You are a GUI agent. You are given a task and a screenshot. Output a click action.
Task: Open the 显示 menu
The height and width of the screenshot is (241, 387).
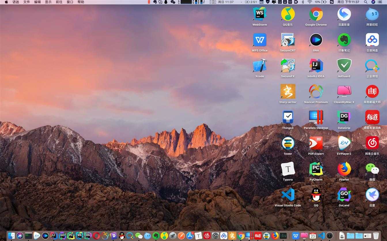48,2
